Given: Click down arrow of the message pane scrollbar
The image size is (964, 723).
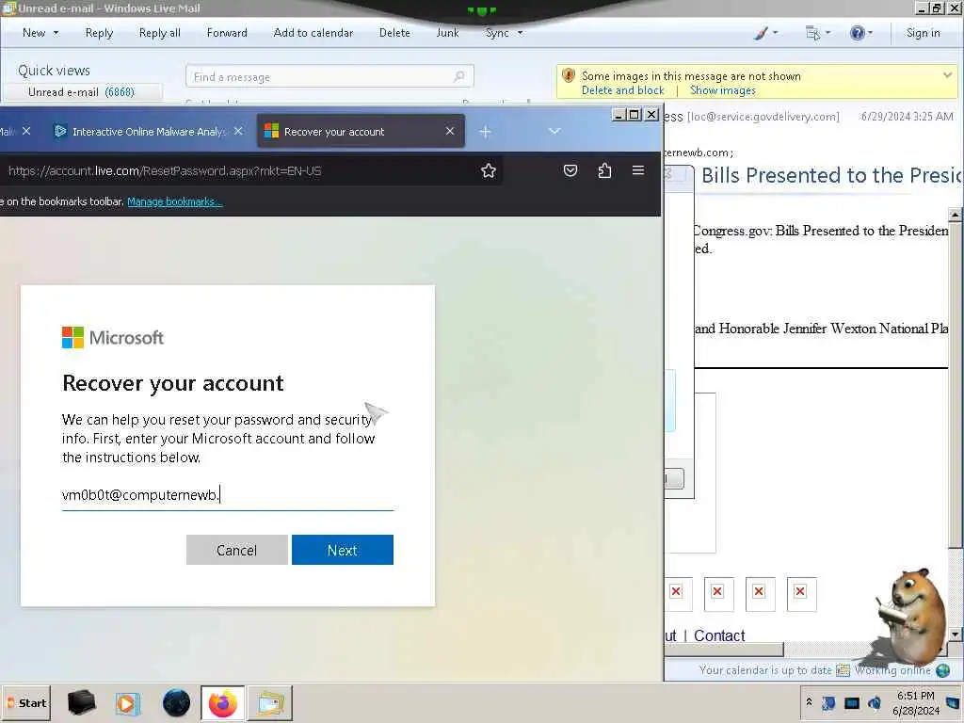Looking at the screenshot, I should 955,634.
